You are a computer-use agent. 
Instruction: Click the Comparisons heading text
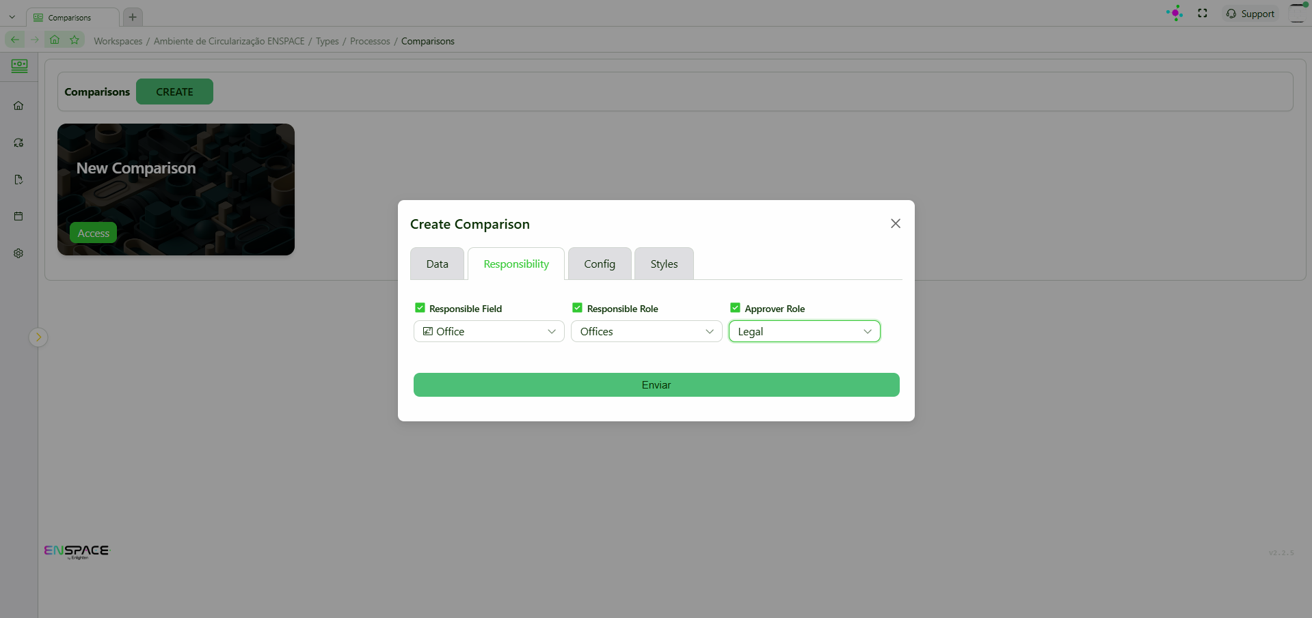click(97, 92)
